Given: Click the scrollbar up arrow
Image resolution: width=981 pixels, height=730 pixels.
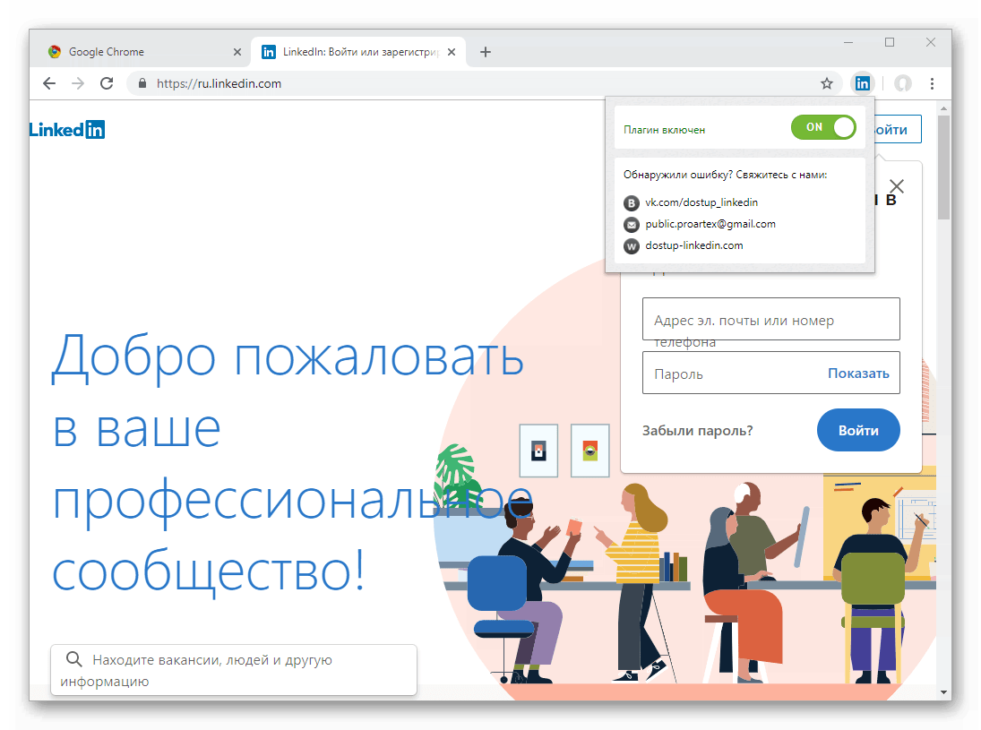Looking at the screenshot, I should pyautogui.click(x=943, y=109).
